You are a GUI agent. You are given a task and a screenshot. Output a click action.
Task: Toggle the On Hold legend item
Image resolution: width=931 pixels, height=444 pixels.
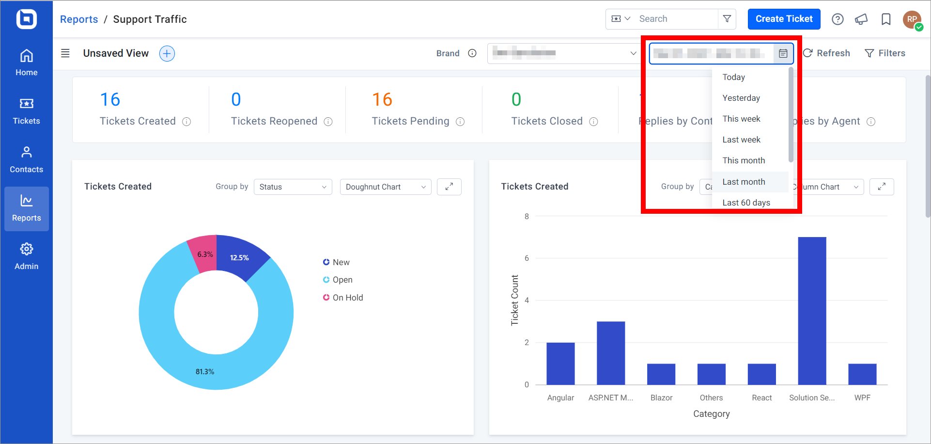(343, 298)
